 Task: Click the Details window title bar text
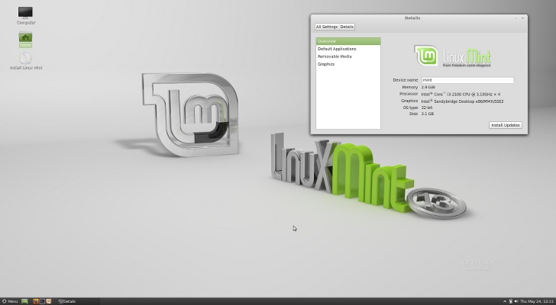tap(412, 18)
